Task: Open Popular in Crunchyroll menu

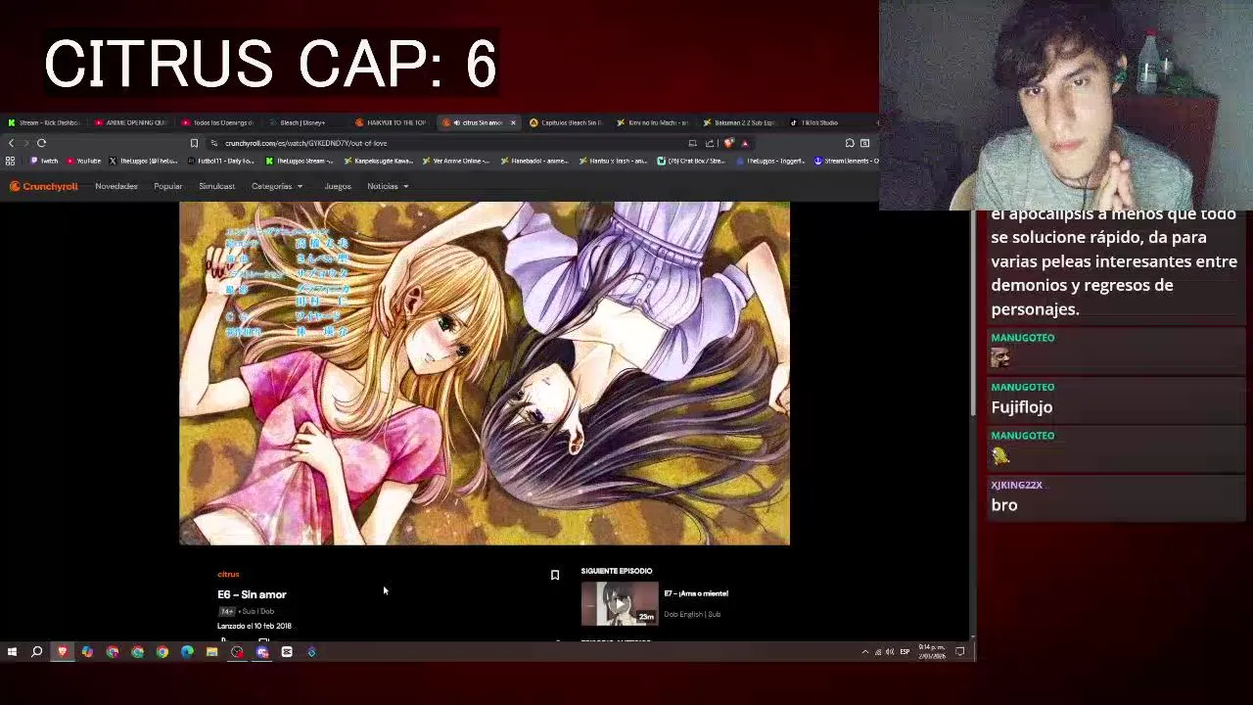Action: coord(168,186)
